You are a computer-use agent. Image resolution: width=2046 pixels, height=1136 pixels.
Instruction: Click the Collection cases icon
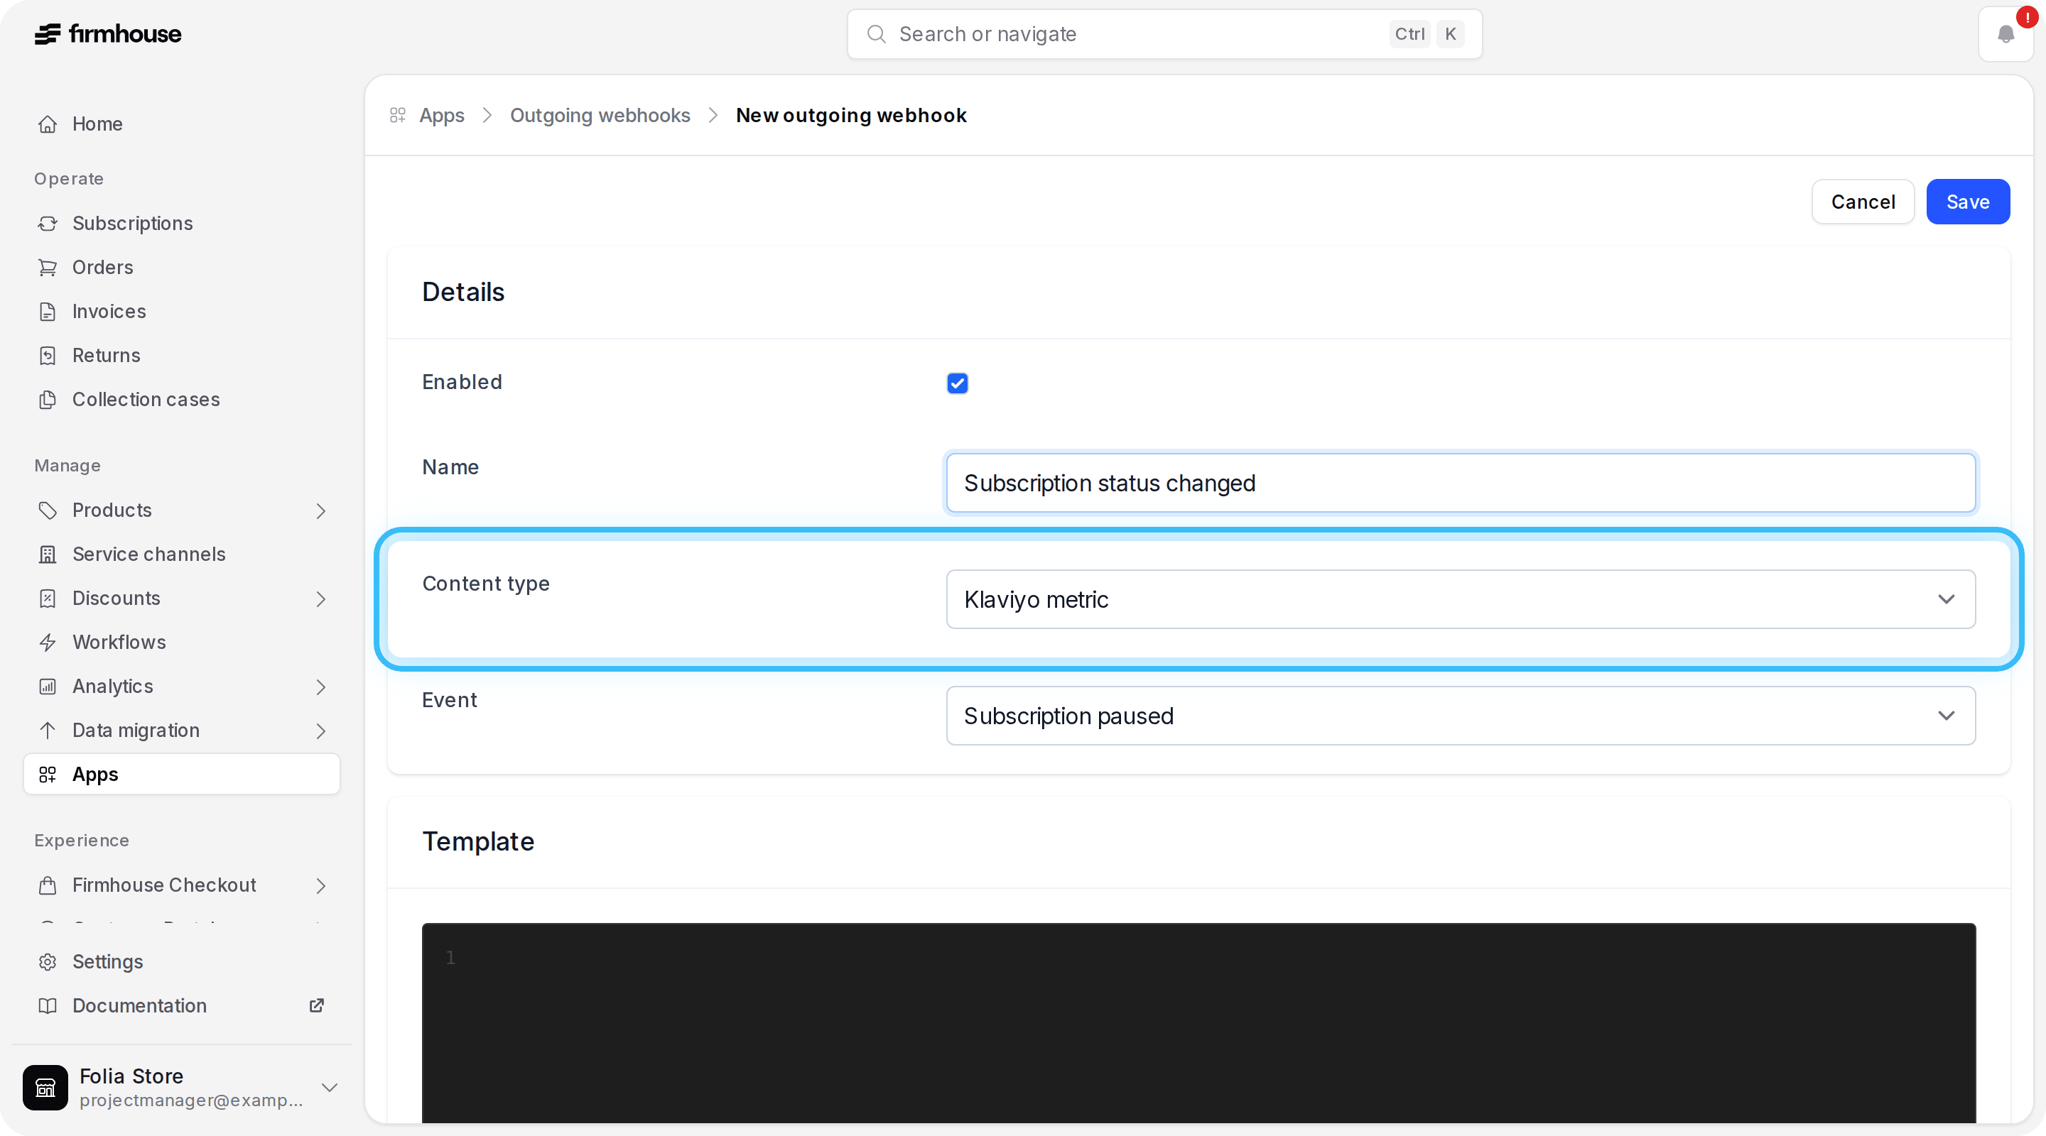coord(48,399)
